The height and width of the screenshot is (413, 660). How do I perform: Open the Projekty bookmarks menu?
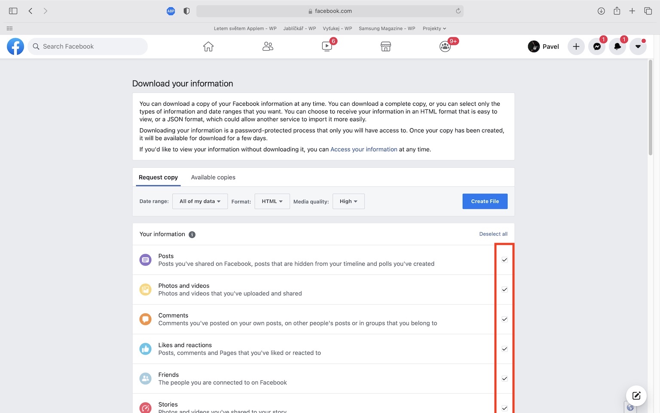(x=434, y=28)
